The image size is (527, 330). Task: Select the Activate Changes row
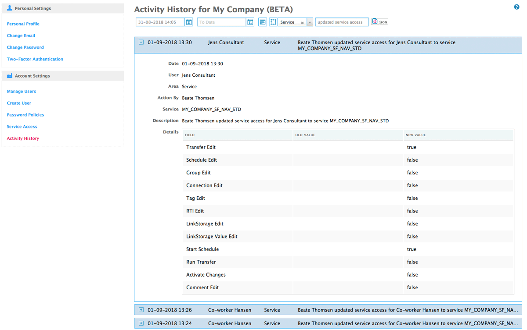pyautogui.click(x=348, y=275)
